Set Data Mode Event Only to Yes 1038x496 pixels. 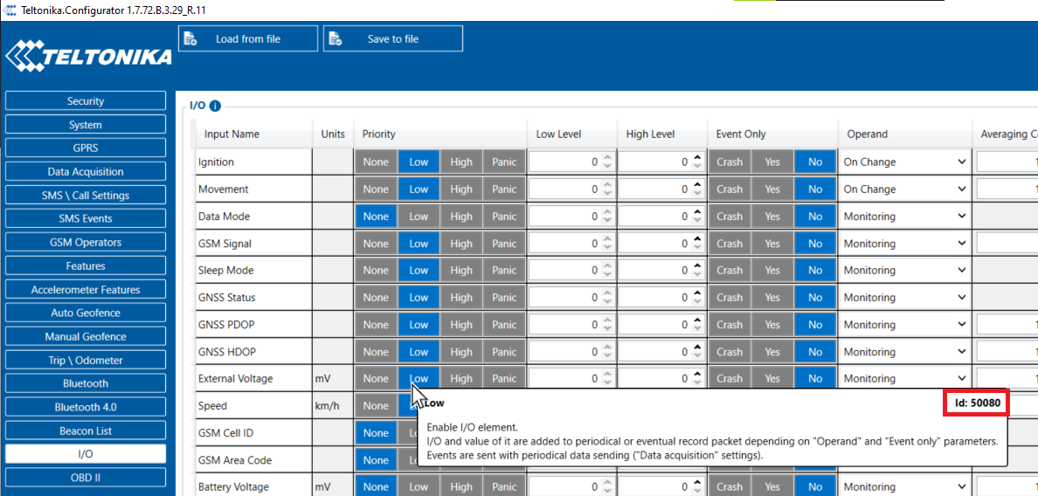772,217
